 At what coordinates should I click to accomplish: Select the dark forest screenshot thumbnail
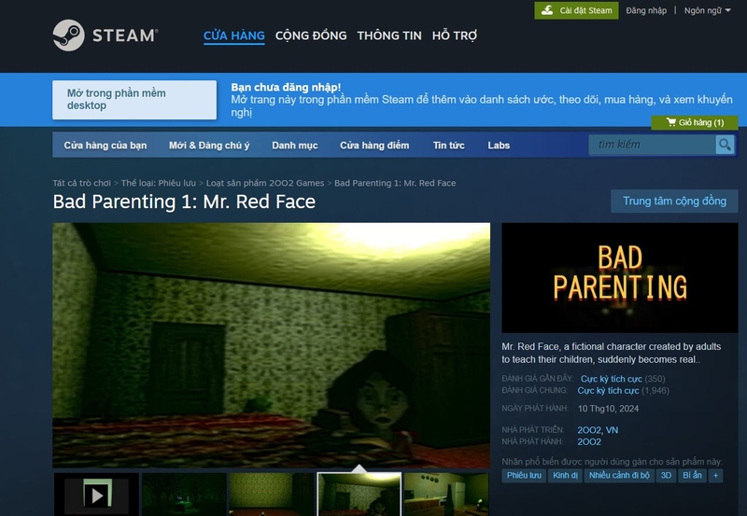pos(184,495)
